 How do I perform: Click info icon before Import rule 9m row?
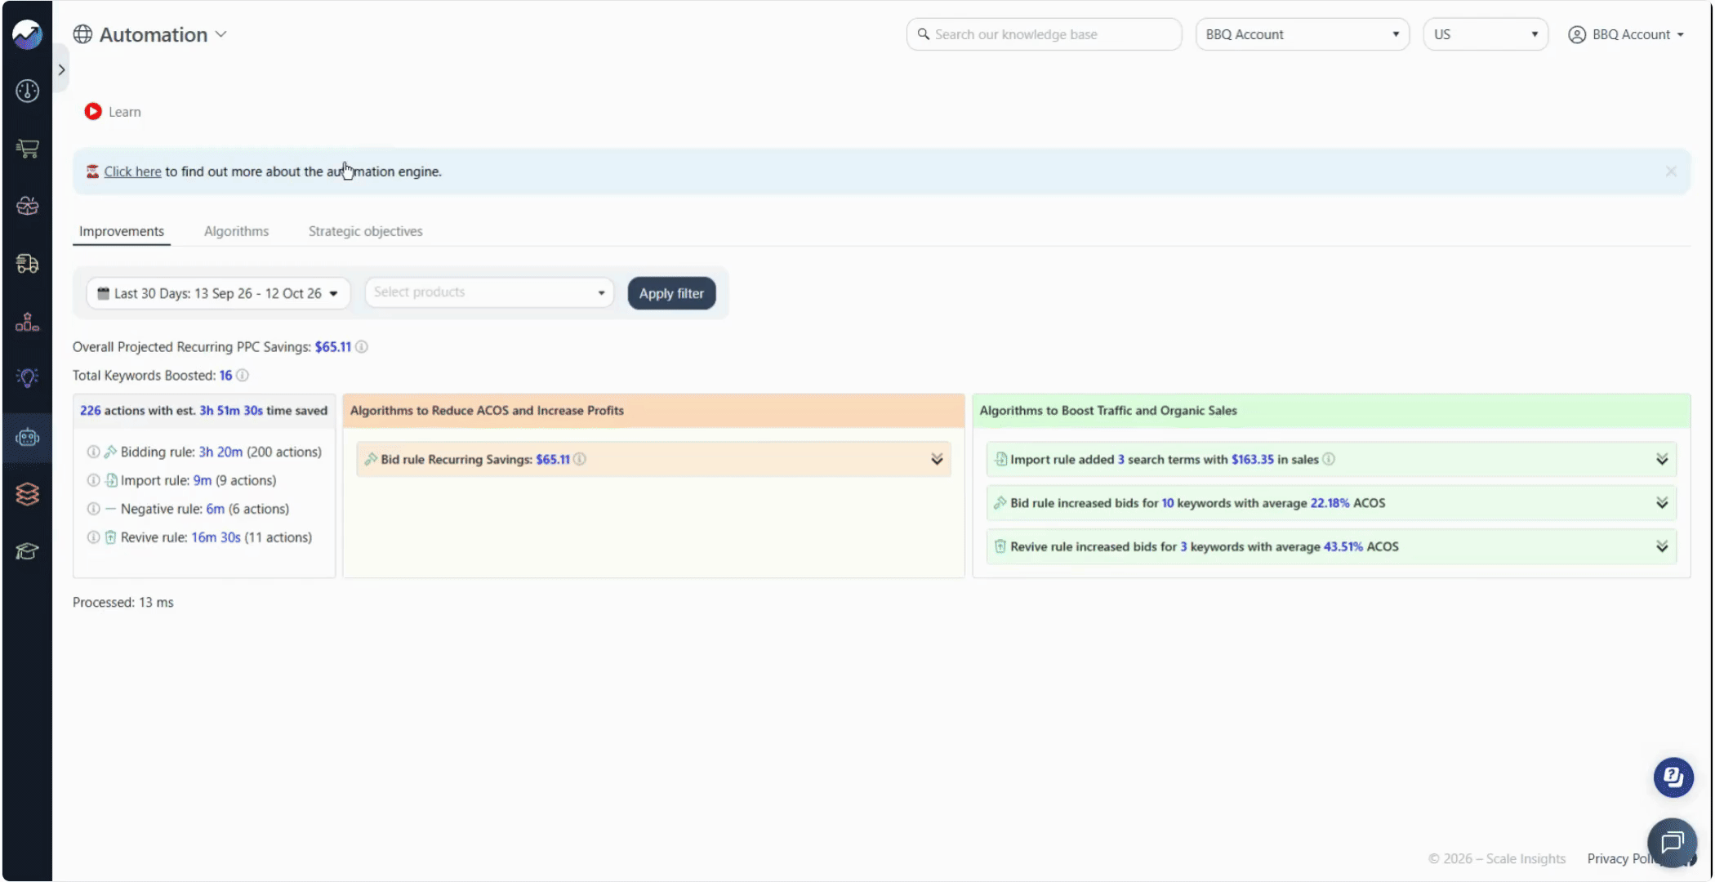point(93,480)
